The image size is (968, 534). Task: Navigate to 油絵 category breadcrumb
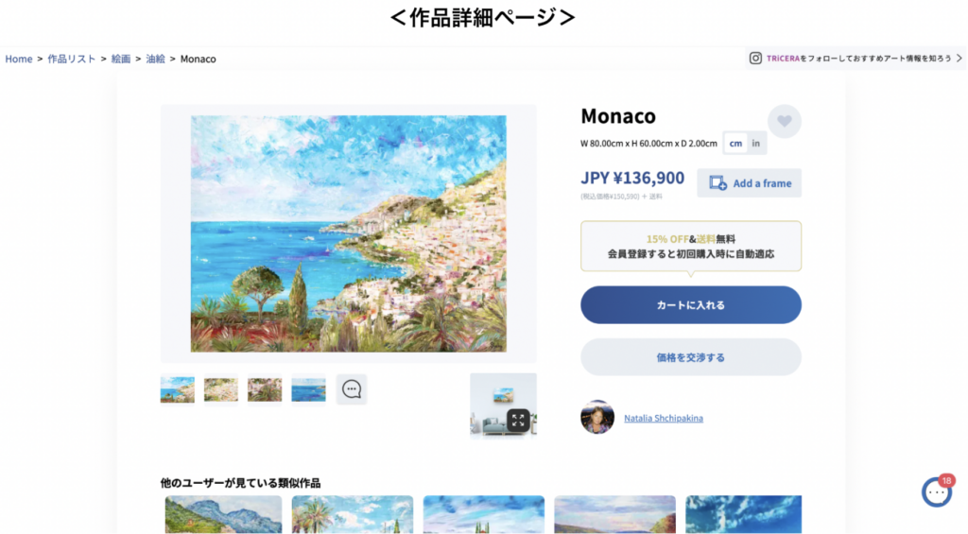tap(156, 59)
